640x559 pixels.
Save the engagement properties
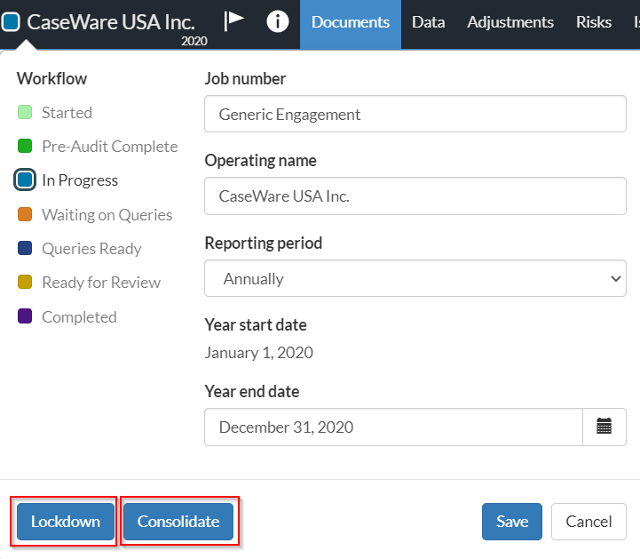(511, 522)
